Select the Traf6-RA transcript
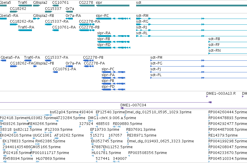The height and width of the screenshot is (163, 247). [25, 30]
